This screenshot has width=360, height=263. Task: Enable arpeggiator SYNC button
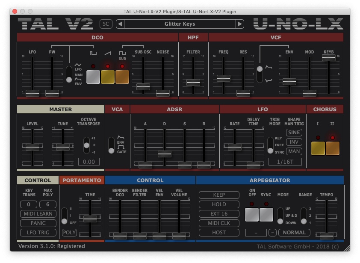266,215
